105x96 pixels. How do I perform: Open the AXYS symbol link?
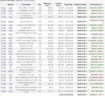coord(10,54)
